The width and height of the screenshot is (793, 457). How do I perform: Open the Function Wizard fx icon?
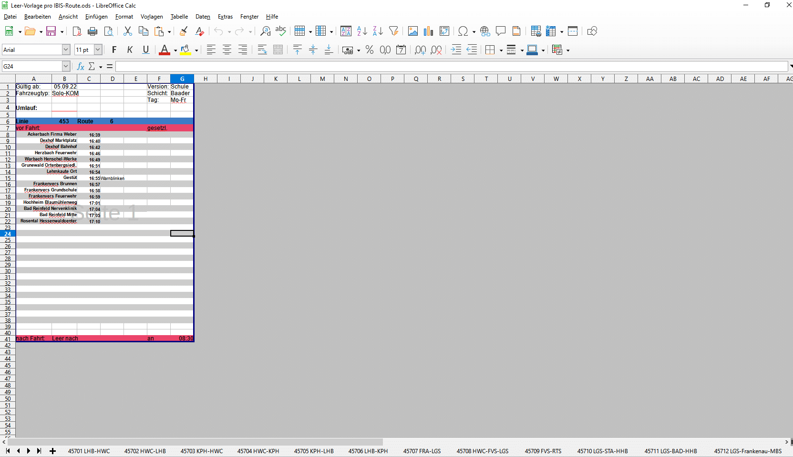pos(81,67)
